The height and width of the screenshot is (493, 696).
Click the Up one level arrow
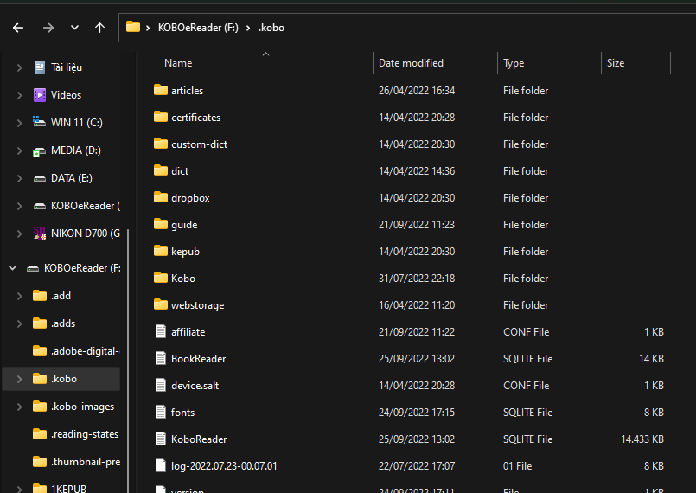[99, 28]
